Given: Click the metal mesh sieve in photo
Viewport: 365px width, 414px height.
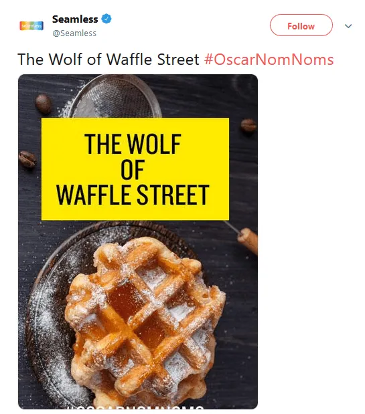Looking at the screenshot, I should [115, 98].
